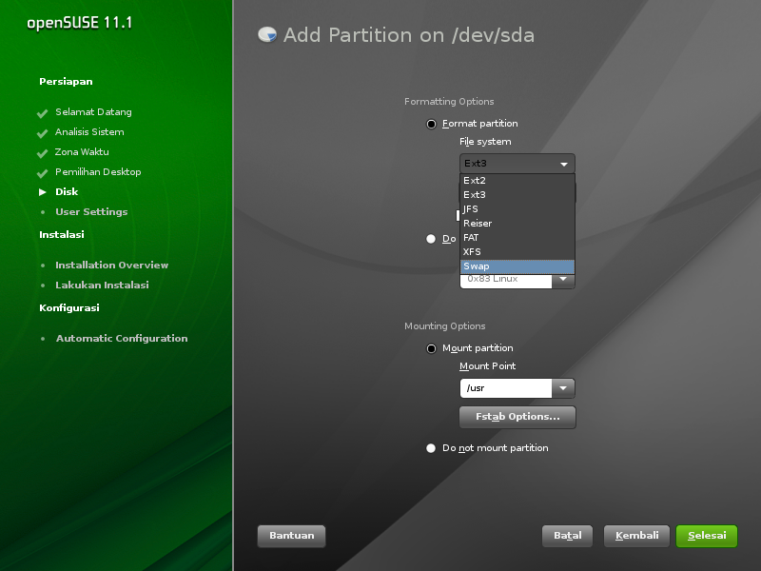
Task: Open the Mount Point dropdown arrow
Action: click(563, 388)
